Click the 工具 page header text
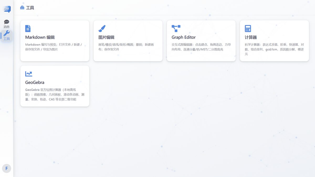 pos(30,8)
